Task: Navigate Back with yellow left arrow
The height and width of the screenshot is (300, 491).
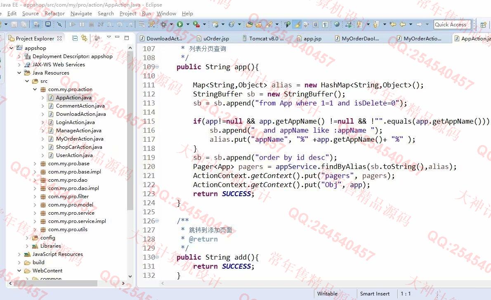Action: tap(403, 24)
